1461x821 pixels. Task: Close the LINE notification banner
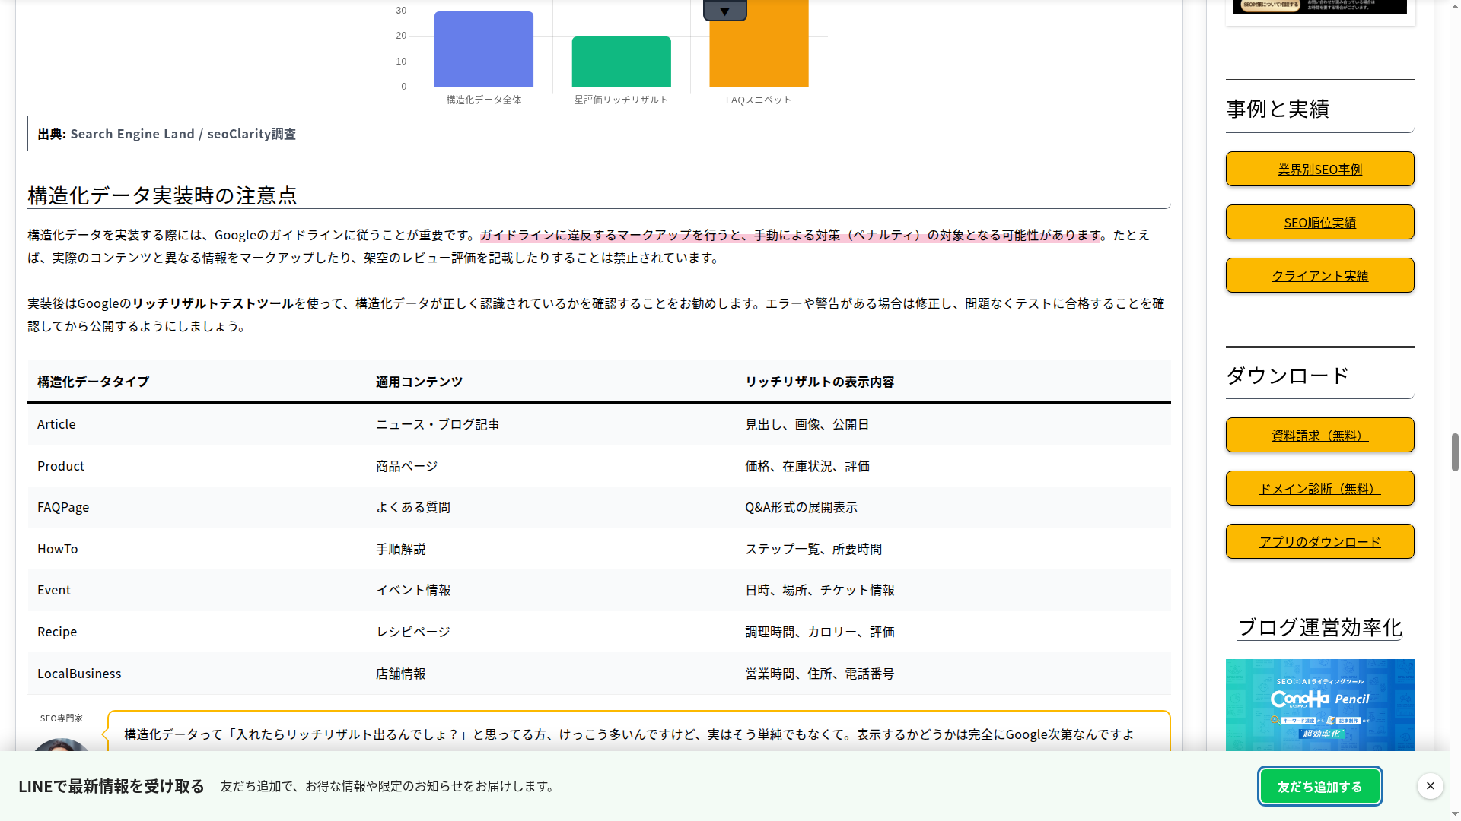pyautogui.click(x=1431, y=786)
